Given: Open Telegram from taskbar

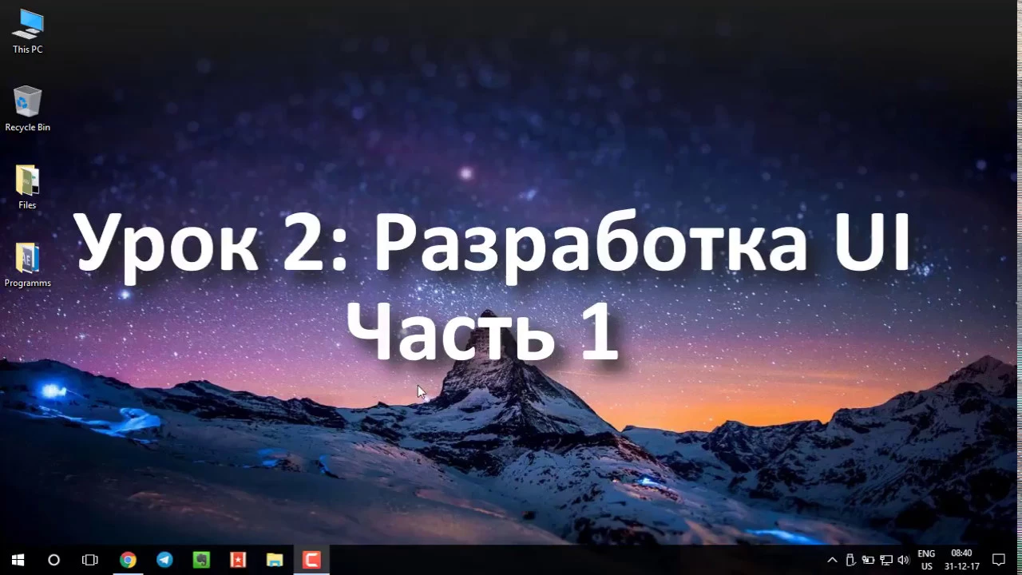Looking at the screenshot, I should pos(164,560).
